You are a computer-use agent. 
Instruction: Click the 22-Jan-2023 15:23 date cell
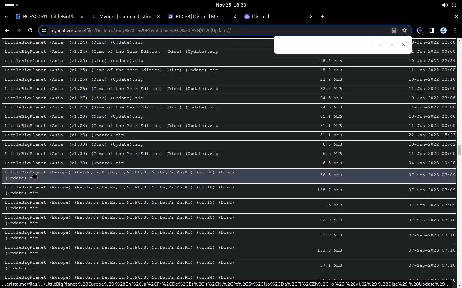432,135
